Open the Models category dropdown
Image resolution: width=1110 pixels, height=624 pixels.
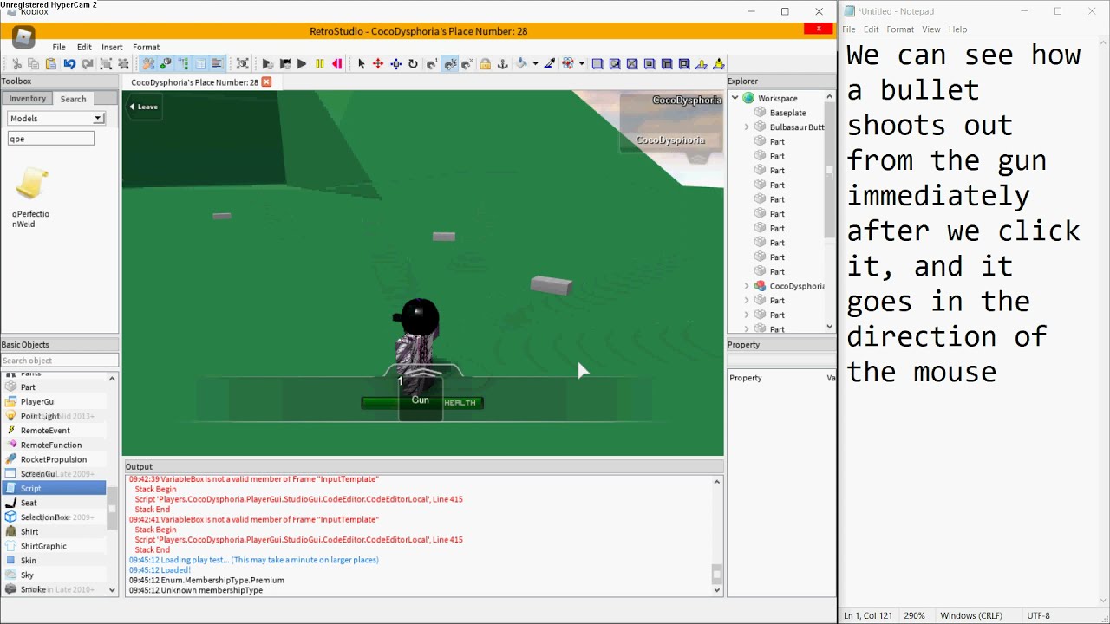tap(56, 118)
